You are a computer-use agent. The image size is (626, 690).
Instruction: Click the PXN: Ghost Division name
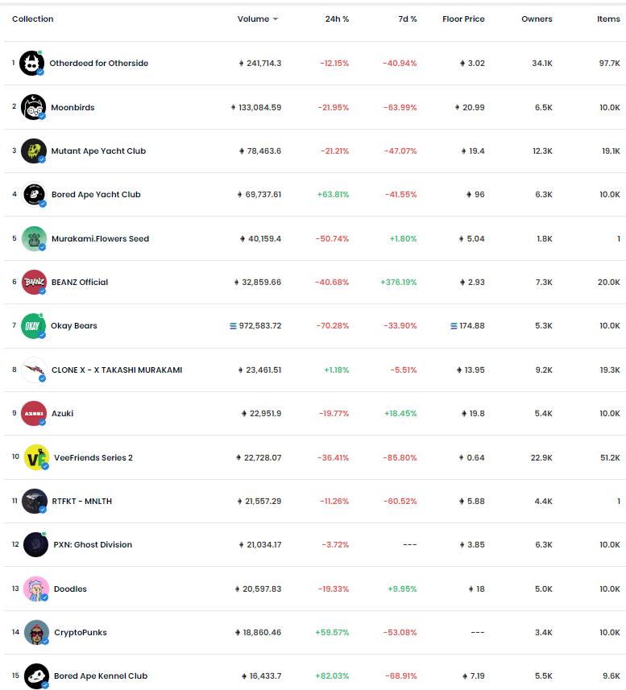click(x=93, y=544)
